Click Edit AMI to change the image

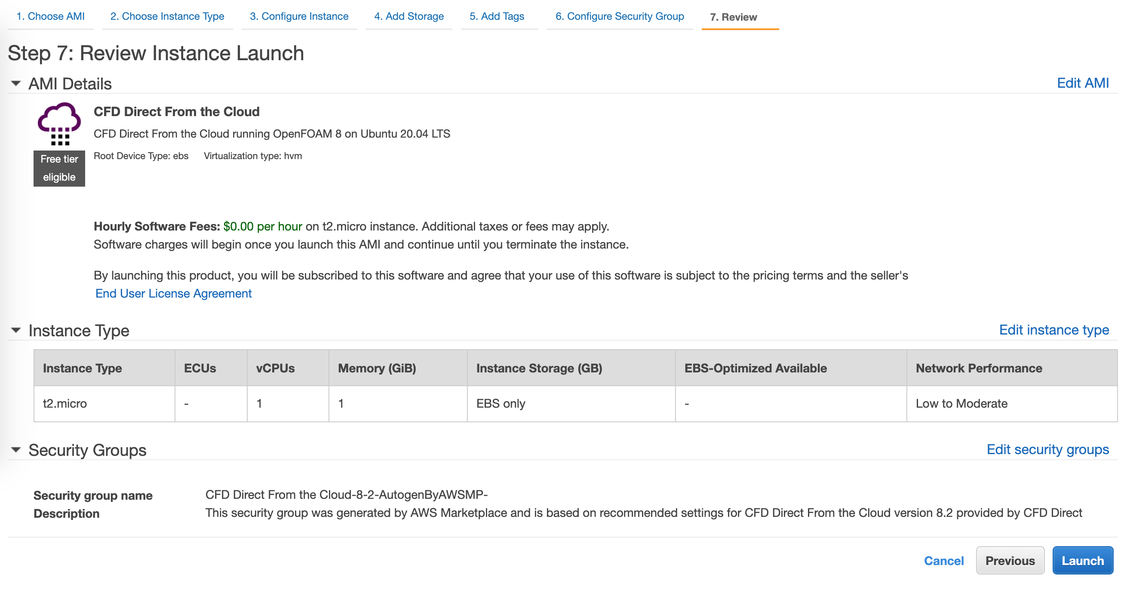tap(1083, 83)
